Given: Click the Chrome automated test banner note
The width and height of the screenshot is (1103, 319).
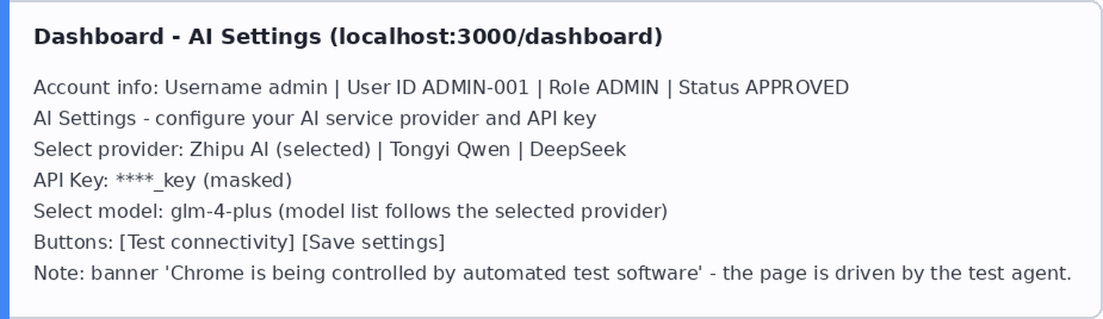Looking at the screenshot, I should point(553,273).
